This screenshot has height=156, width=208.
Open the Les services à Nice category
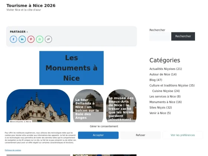tap(163, 97)
